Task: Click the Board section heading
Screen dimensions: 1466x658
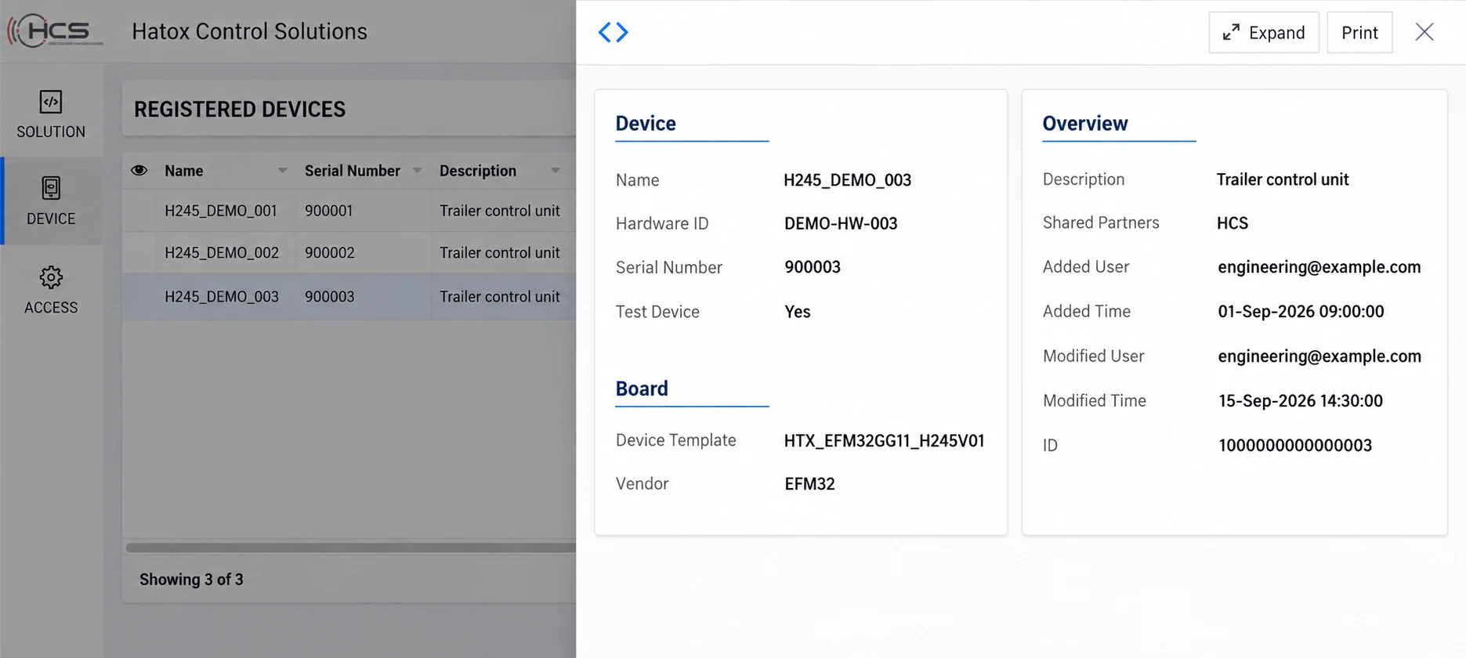Action: tap(642, 389)
